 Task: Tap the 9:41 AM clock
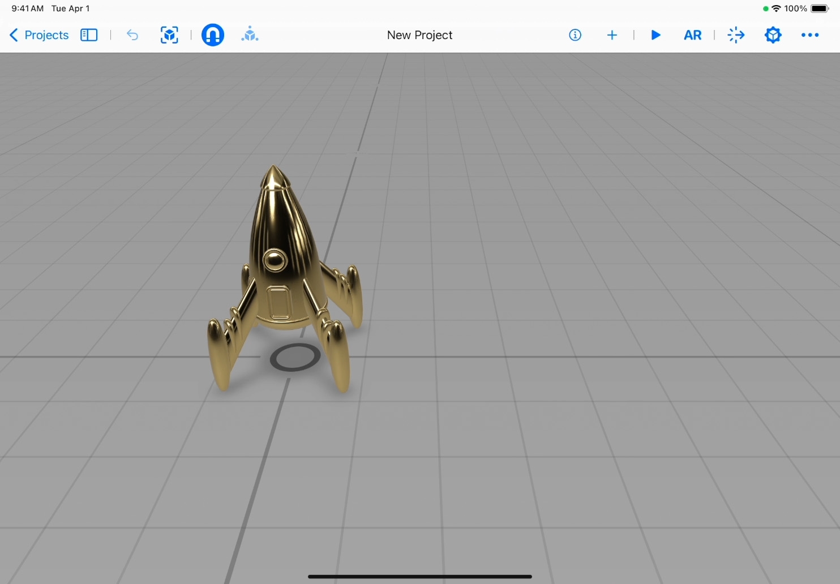27,8
